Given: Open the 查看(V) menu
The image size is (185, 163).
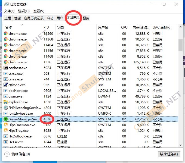Looking at the screenshot, I should click(39, 11).
